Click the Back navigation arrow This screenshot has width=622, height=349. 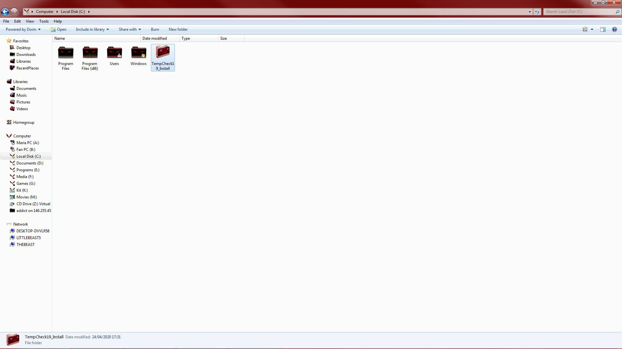(5, 12)
